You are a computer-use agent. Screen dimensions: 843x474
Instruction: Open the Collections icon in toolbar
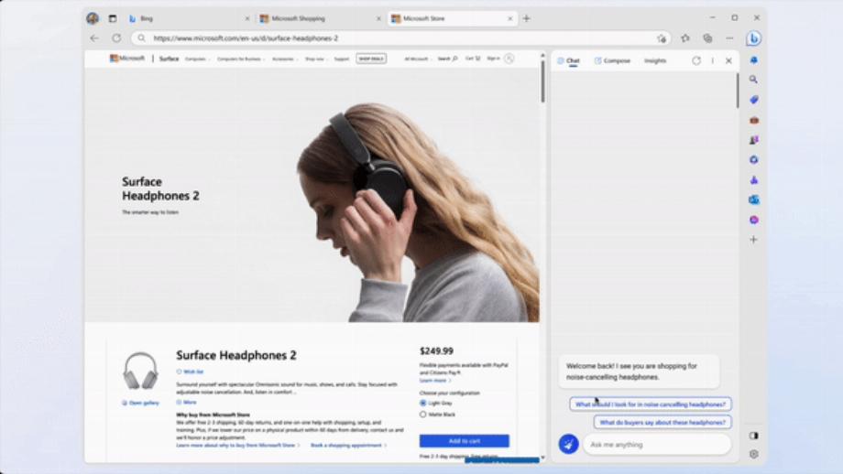click(x=707, y=38)
